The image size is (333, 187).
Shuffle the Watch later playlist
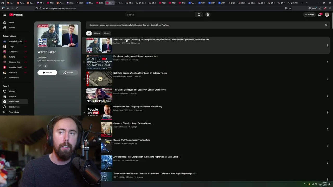68,72
